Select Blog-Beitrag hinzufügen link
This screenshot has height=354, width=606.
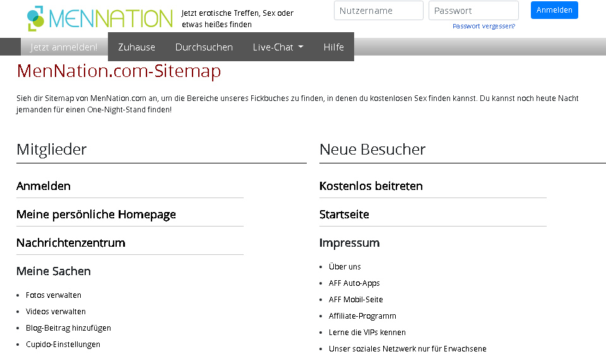tap(68, 328)
